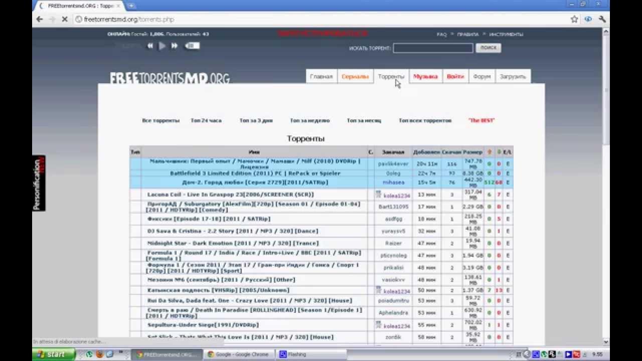The image size is (642, 361).
Task: Sort by leechers down-arrow column icon
Action: (x=499, y=152)
